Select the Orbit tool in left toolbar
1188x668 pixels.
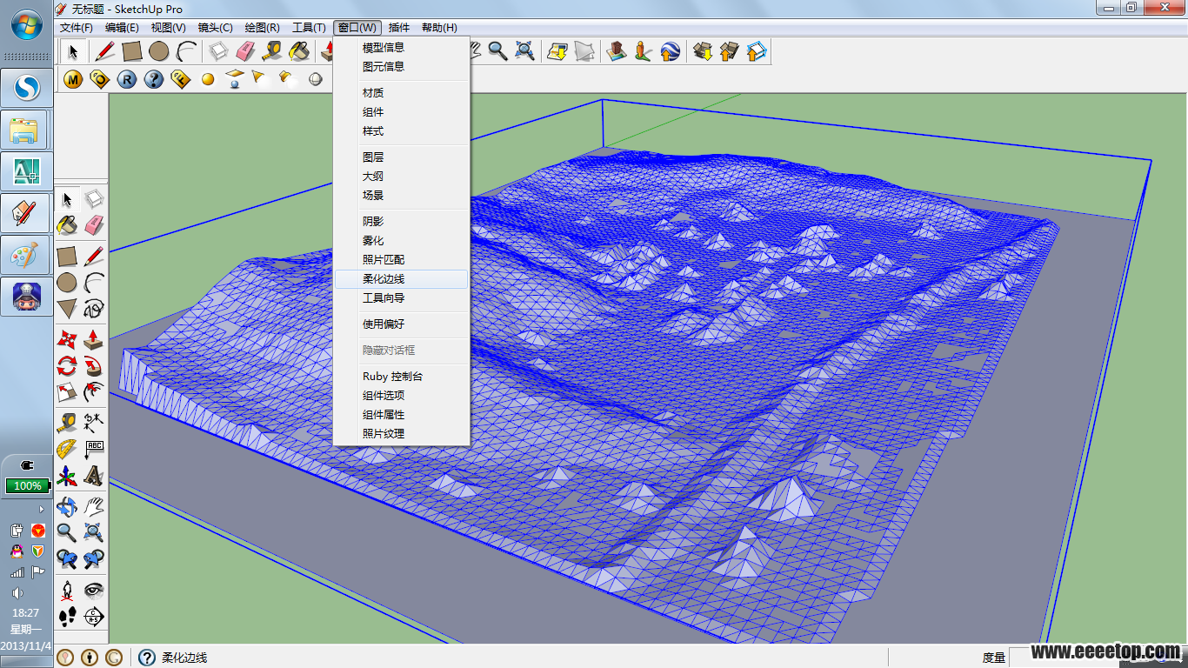pyautogui.click(x=67, y=506)
